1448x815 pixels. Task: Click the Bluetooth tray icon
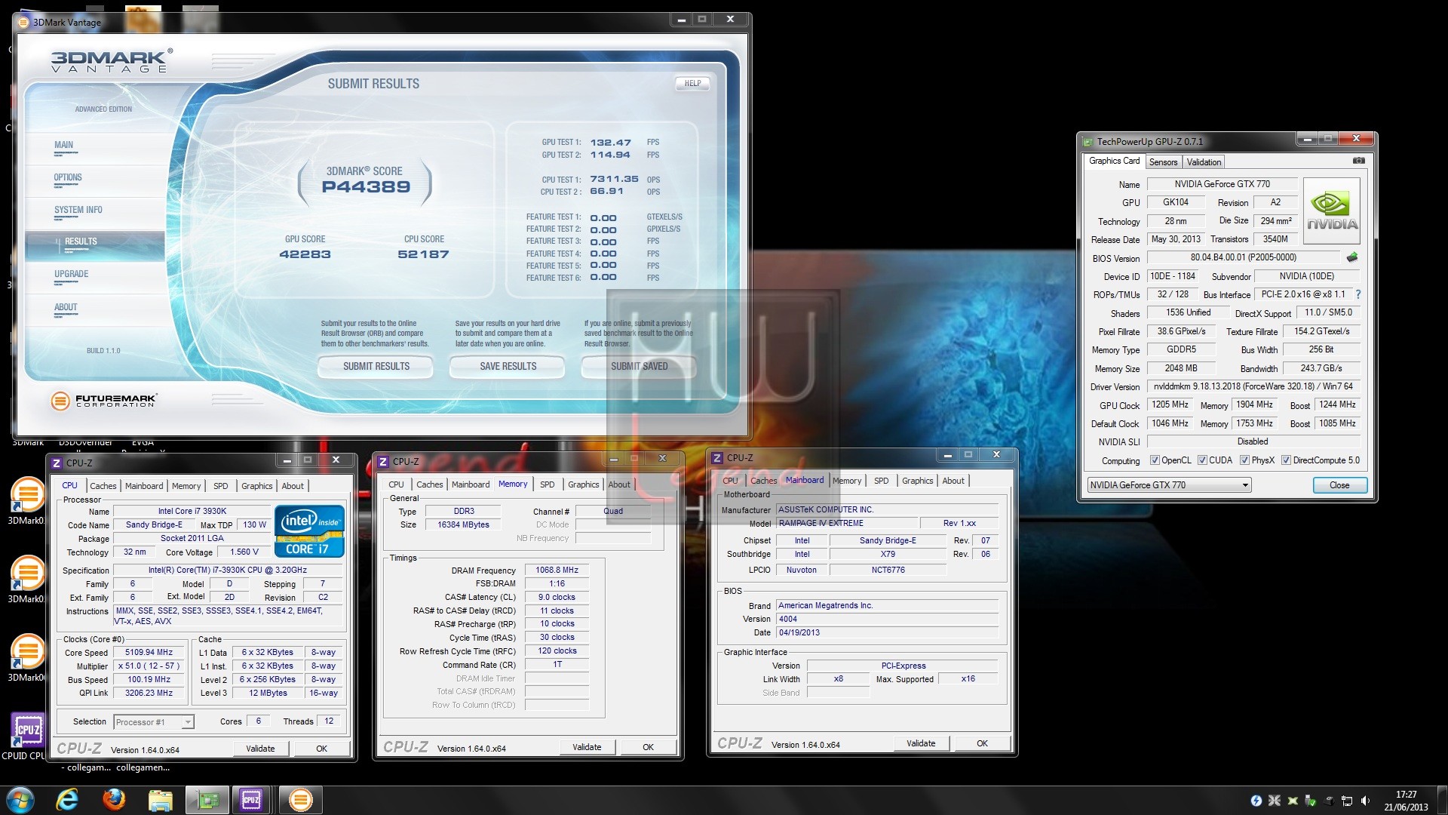[x=1256, y=801]
